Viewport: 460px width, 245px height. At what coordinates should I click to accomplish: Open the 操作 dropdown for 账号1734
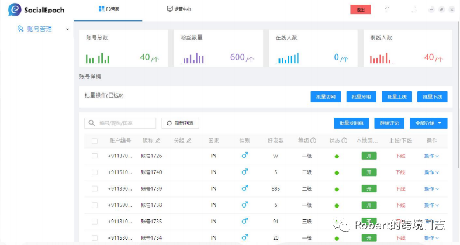coord(431,238)
